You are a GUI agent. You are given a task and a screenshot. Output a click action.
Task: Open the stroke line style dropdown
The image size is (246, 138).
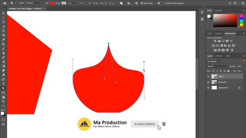coord(83,3)
